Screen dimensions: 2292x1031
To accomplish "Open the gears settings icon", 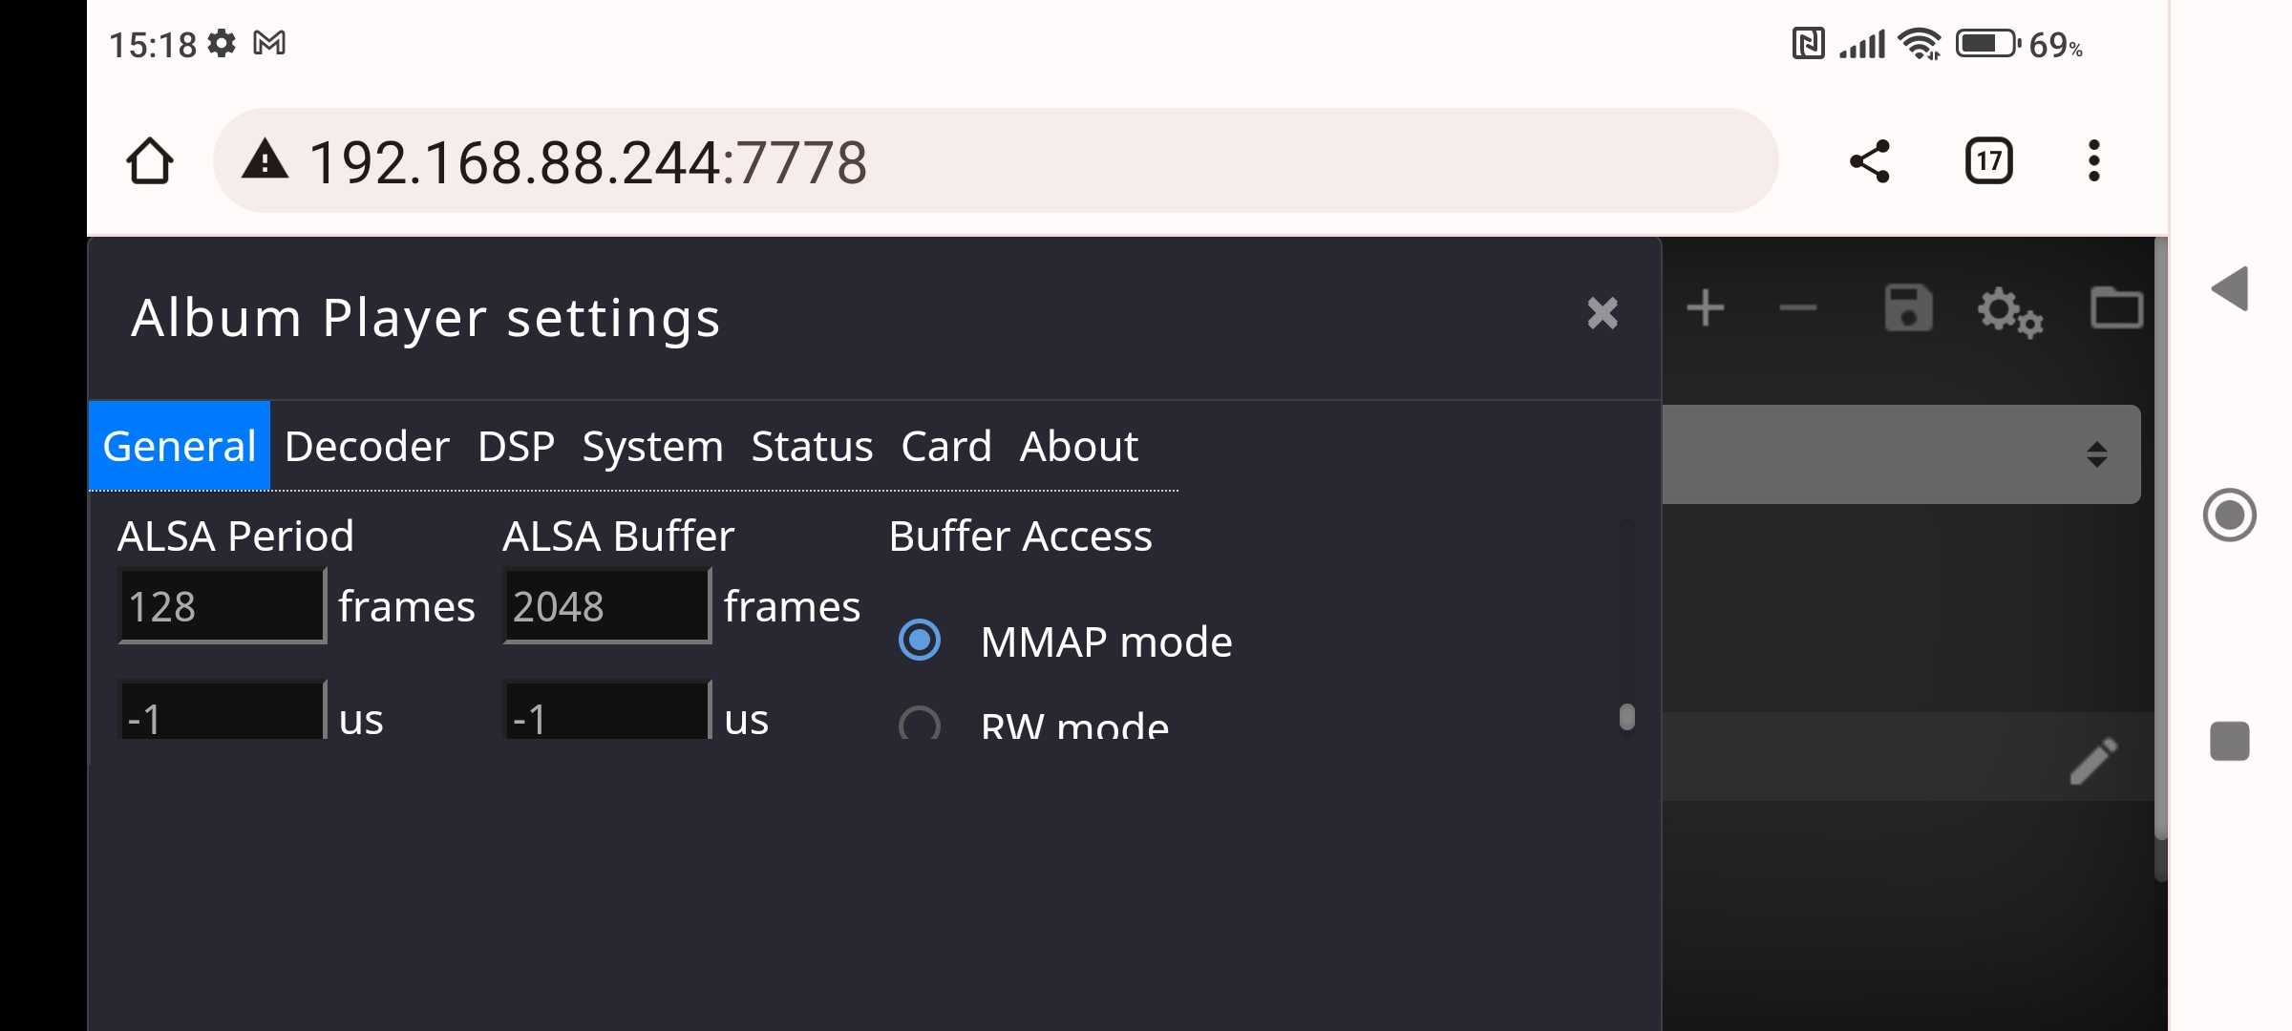I will point(2010,311).
